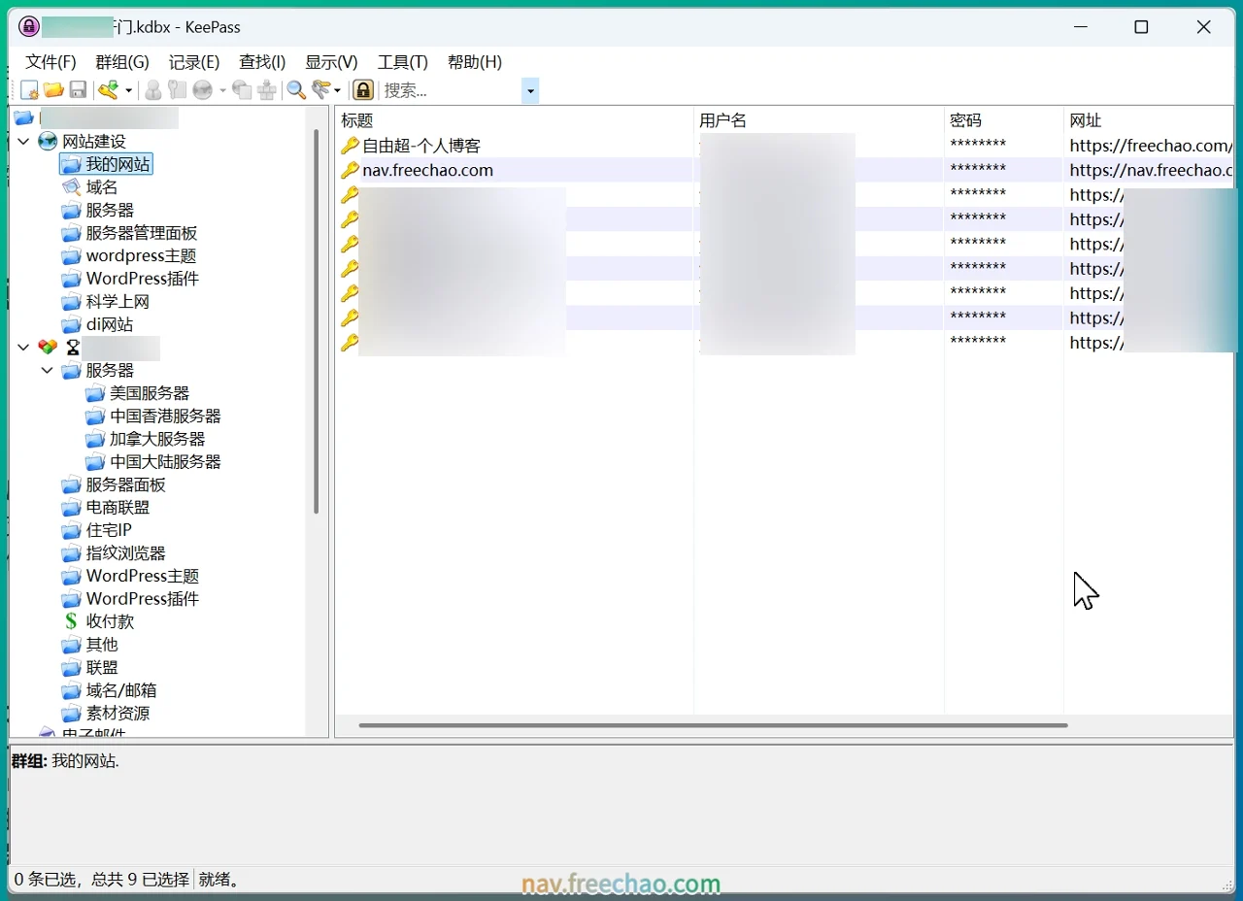Select the 服务器管理面板 group

142,233
